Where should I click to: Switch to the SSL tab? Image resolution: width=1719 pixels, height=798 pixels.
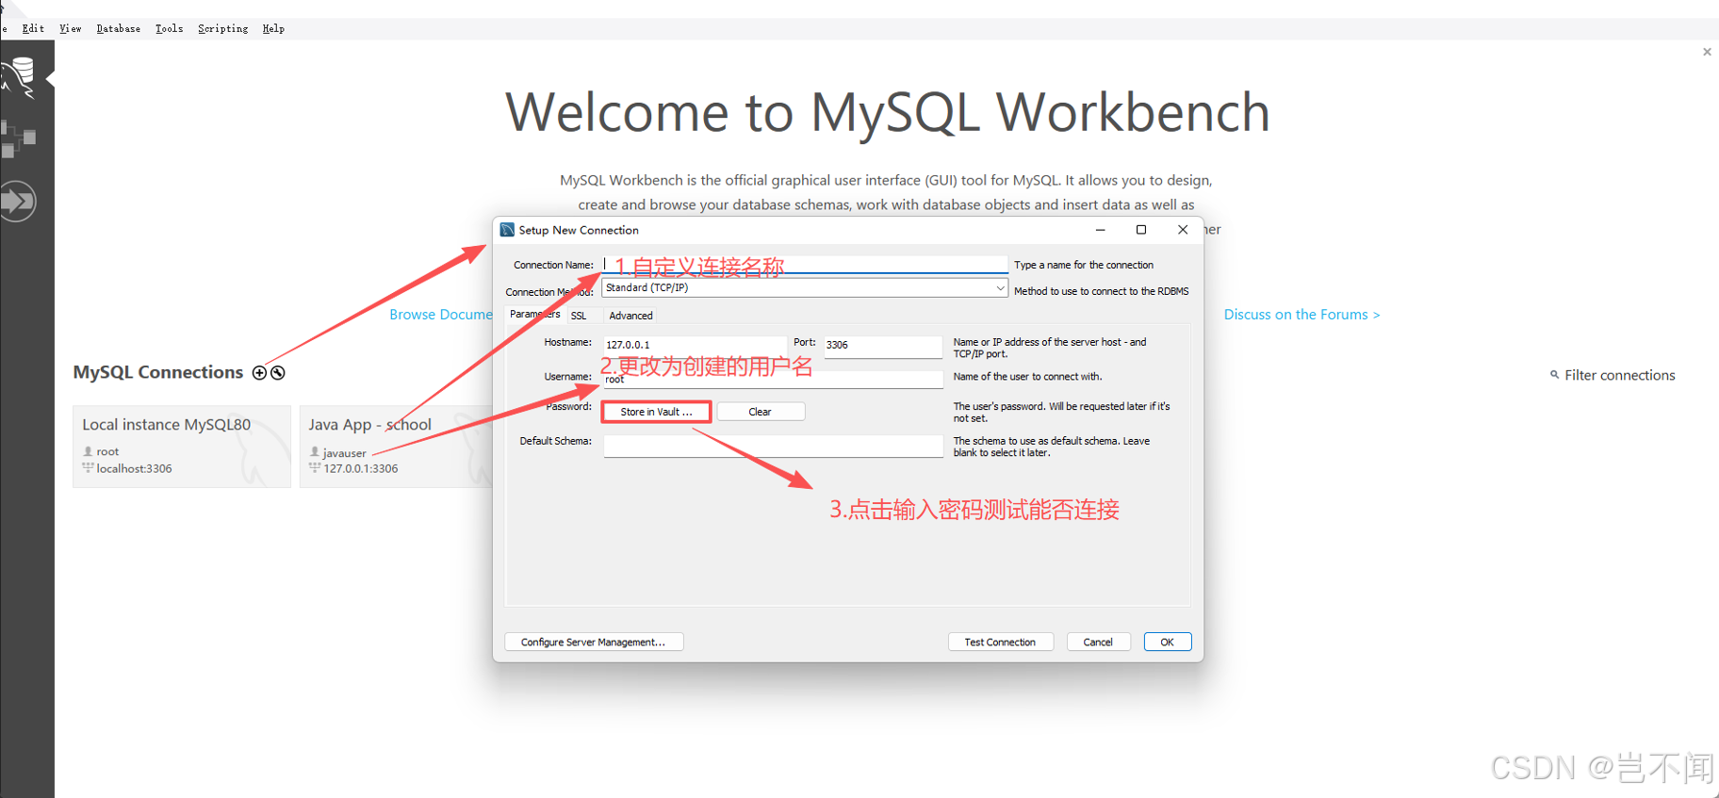579,316
